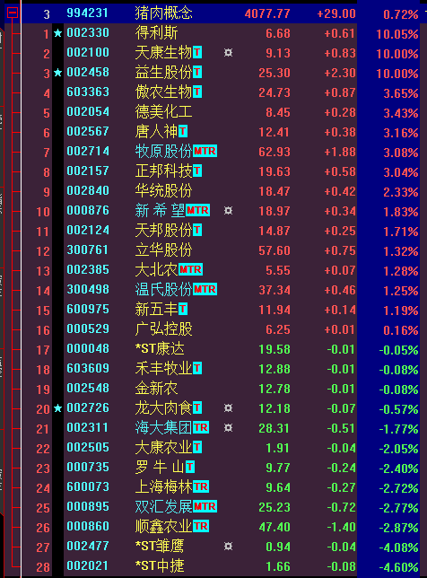The height and width of the screenshot is (578, 427).
Task: Click 顺鑫农业 price 47.40
Action: click(x=274, y=527)
